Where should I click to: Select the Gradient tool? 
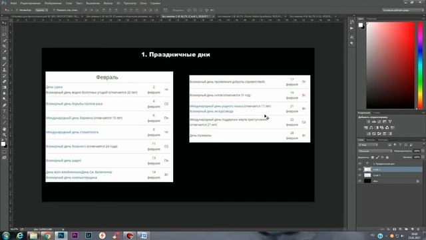(4, 87)
